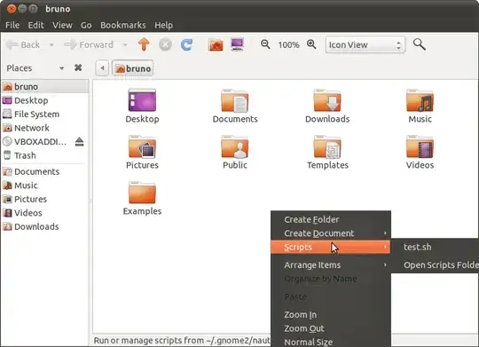Expand the Back history dropdown arrow
This screenshot has width=479, height=347.
pos(51,45)
